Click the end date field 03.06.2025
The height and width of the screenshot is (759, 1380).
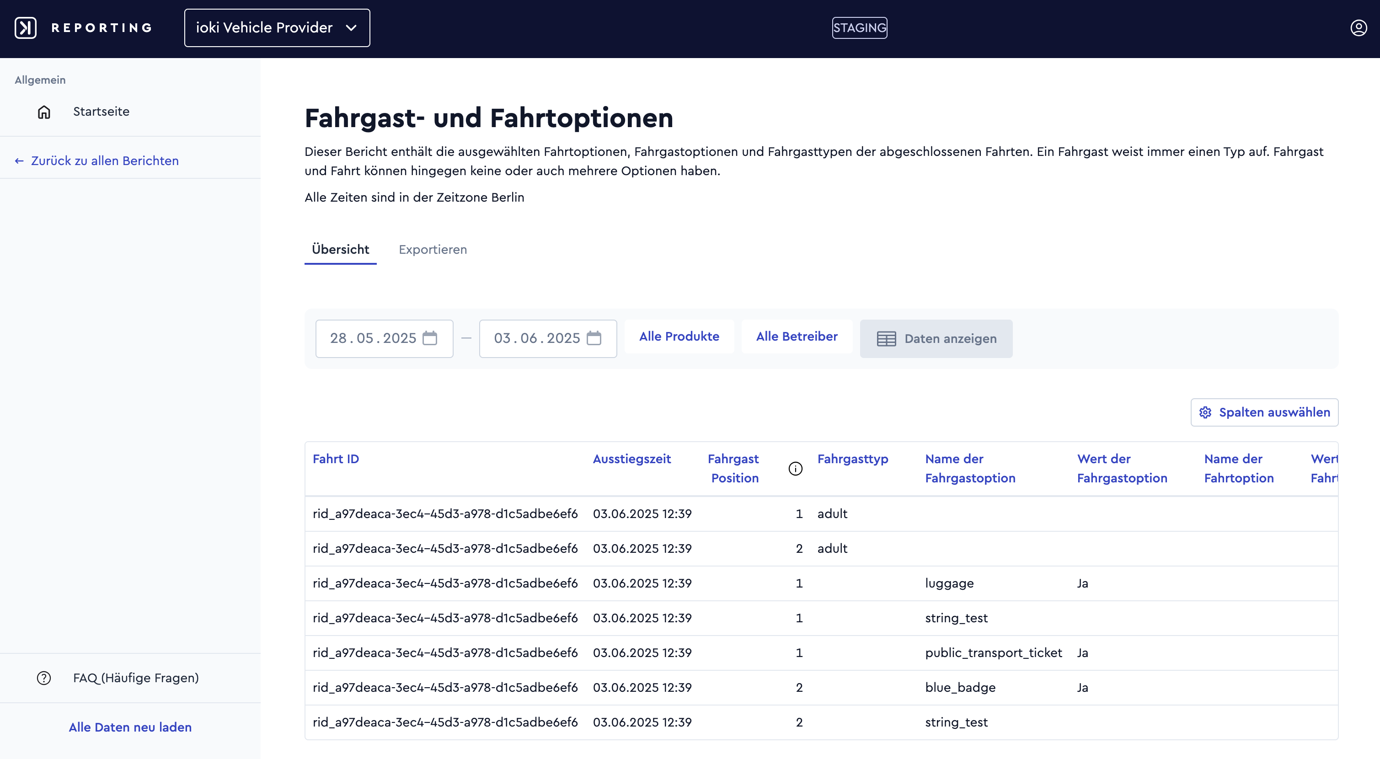pos(548,338)
